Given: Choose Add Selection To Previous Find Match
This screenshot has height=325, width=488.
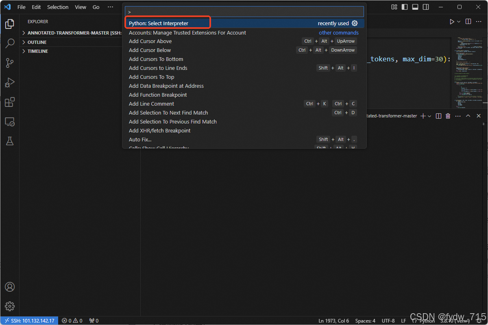Looking at the screenshot, I should (244, 121).
